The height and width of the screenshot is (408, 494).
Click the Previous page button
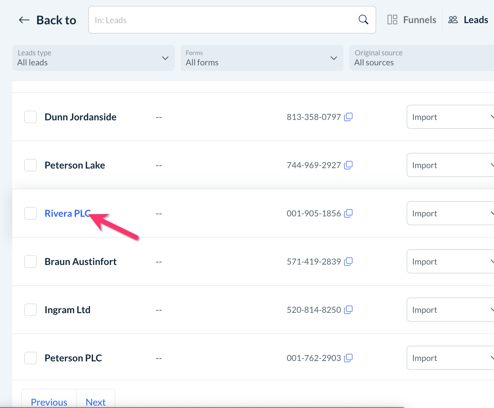(x=49, y=402)
